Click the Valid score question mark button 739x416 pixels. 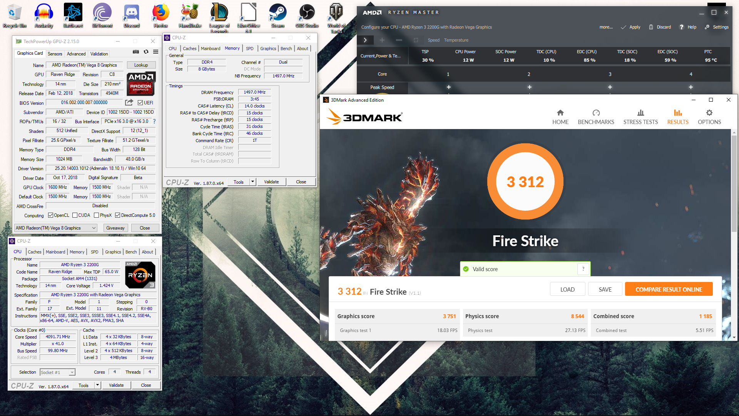[583, 269]
